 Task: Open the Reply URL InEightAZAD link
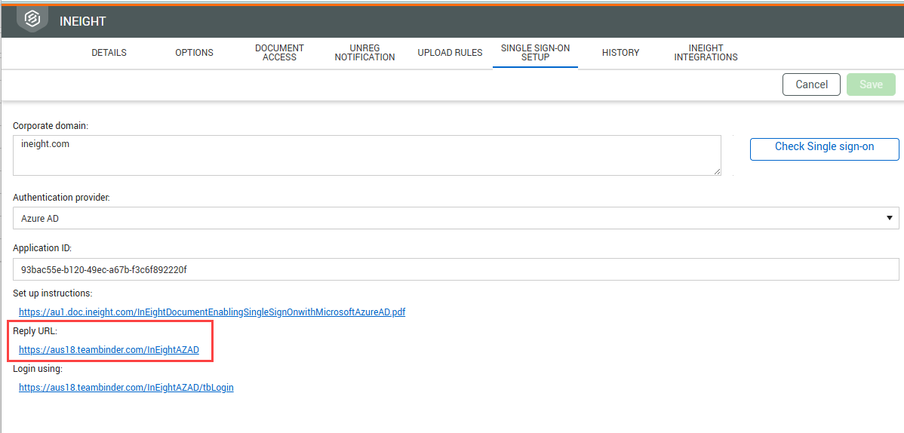(109, 349)
